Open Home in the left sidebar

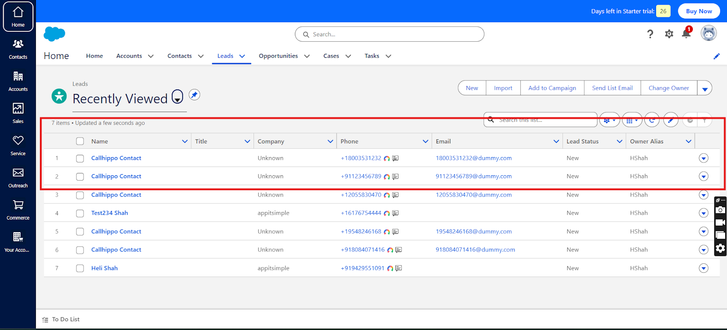[18, 17]
